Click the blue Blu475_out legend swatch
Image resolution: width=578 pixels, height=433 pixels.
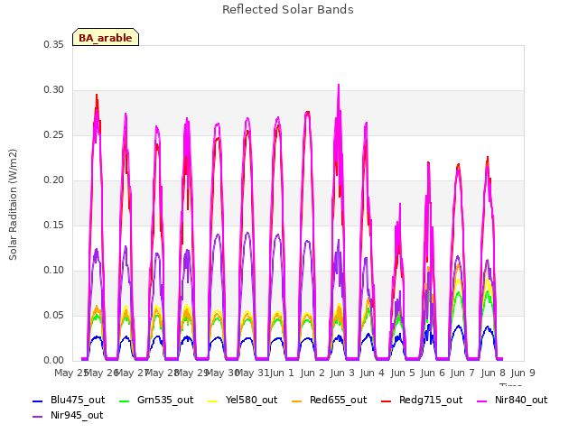(38, 401)
